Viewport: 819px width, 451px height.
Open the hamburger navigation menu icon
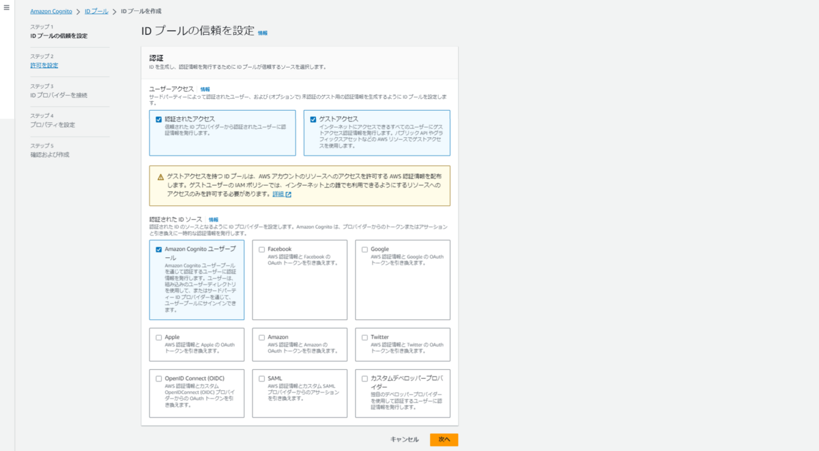click(7, 8)
